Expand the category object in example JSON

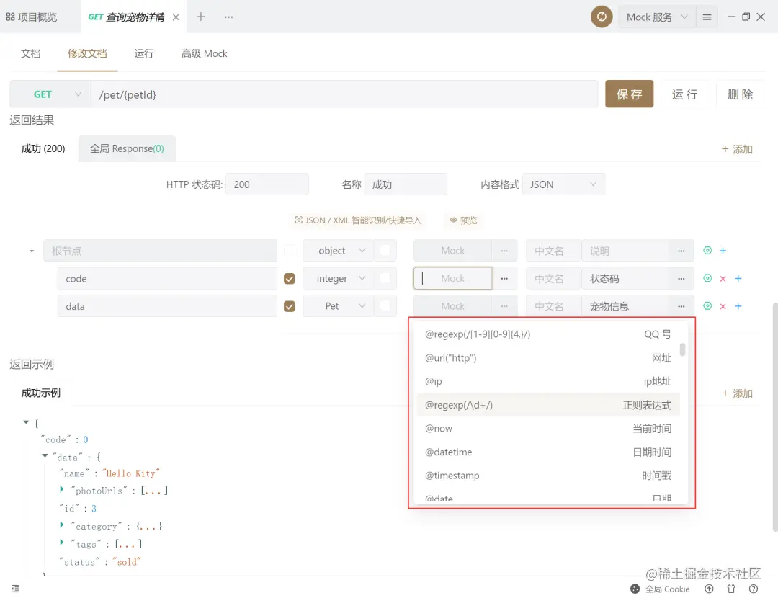(62, 525)
